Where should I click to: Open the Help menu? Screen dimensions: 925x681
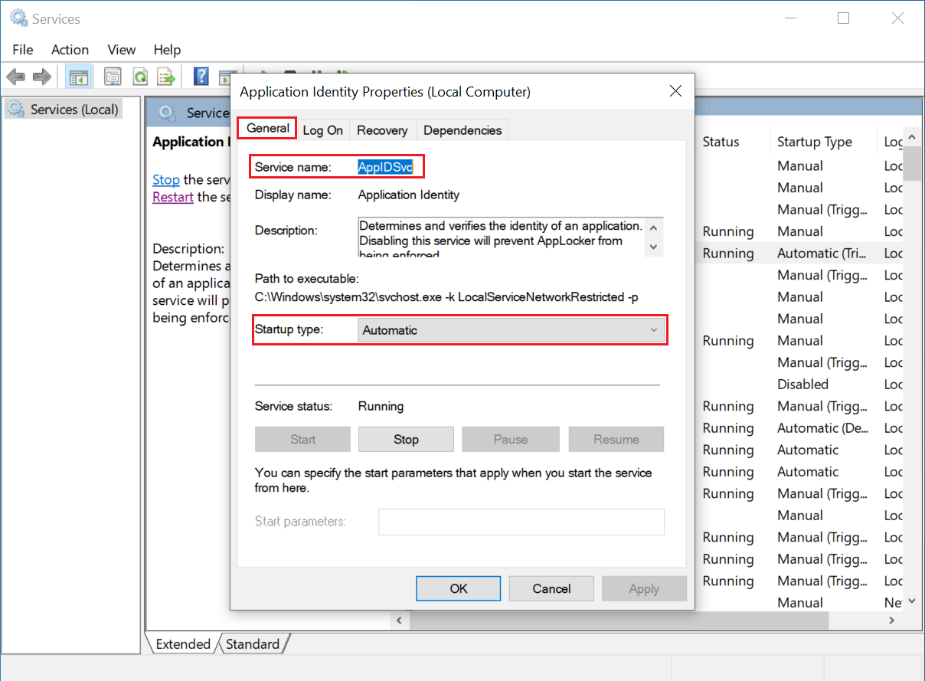pyautogui.click(x=167, y=50)
